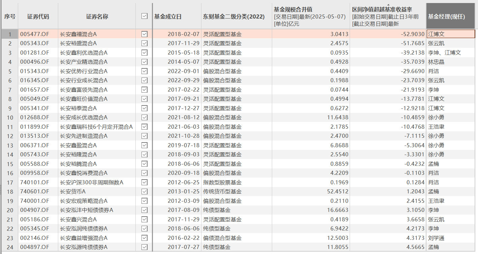
Task: Click fund name 长安先进制造混合A
Action: click(84, 136)
